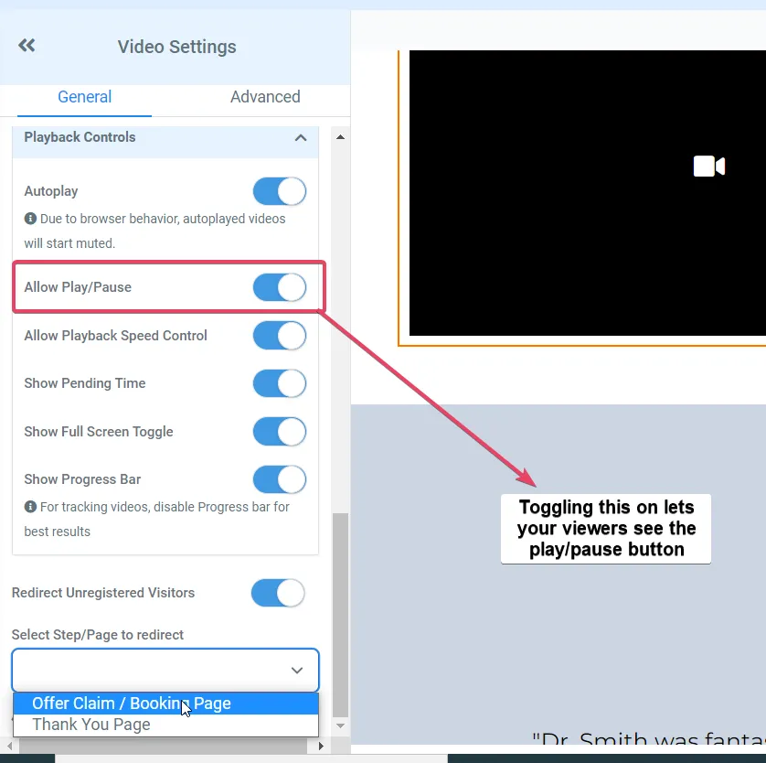This screenshot has height=763, width=766.
Task: Toggle Redirect Unregistered Visitors off
Action: point(278,593)
